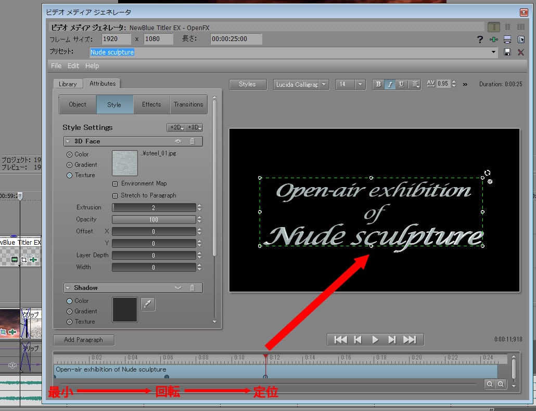This screenshot has width=536, height=411.
Task: Click the zoom in timeline magnifier
Action: click(x=501, y=384)
